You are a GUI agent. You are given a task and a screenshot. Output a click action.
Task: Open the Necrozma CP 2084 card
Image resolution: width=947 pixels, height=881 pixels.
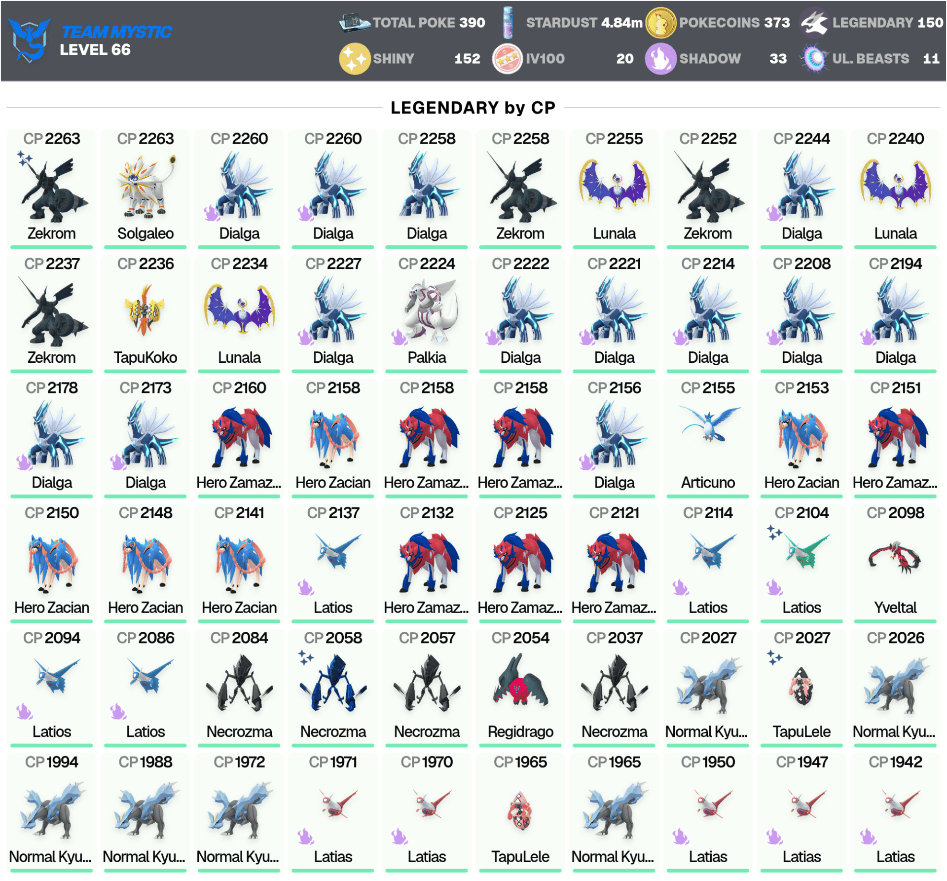[x=239, y=688]
